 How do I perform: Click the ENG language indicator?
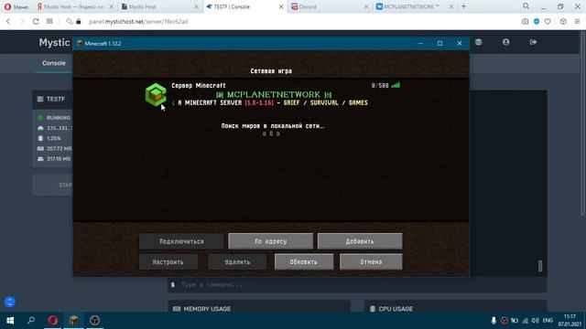(x=548, y=321)
